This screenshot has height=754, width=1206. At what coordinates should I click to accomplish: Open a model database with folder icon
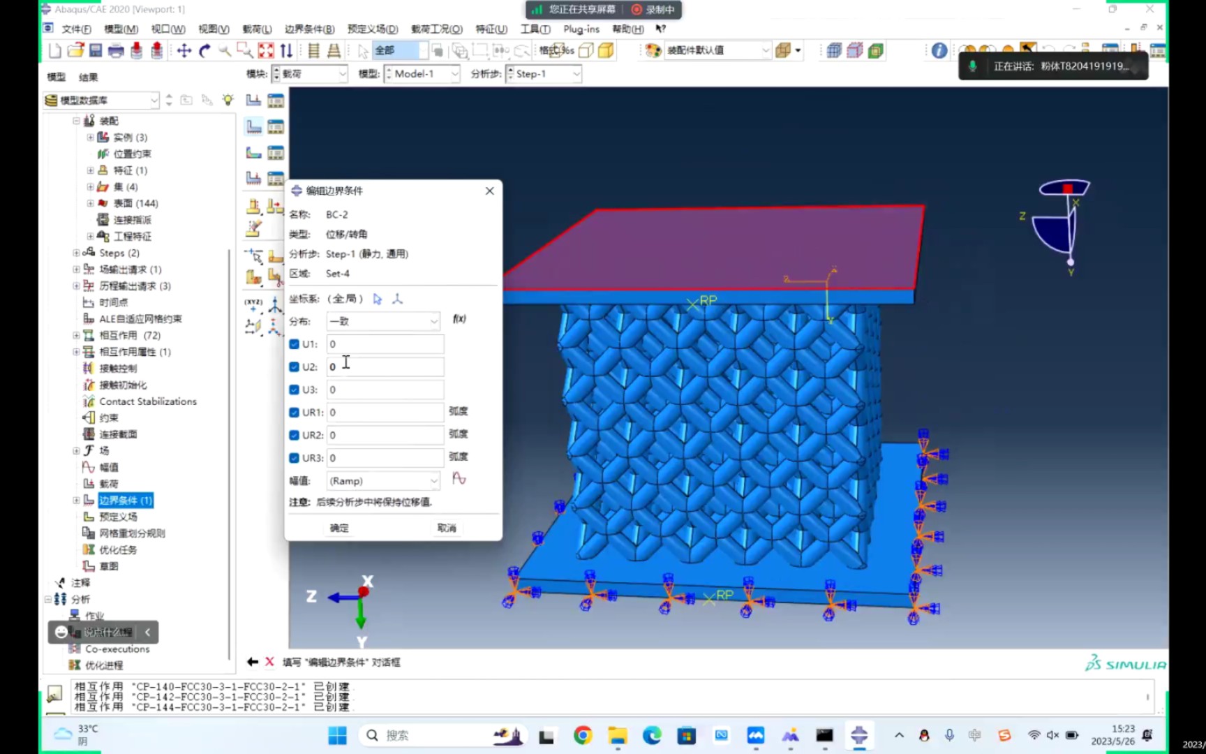point(75,50)
